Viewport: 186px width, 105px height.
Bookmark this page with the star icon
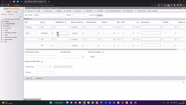pyautogui.click(x=155, y=5)
